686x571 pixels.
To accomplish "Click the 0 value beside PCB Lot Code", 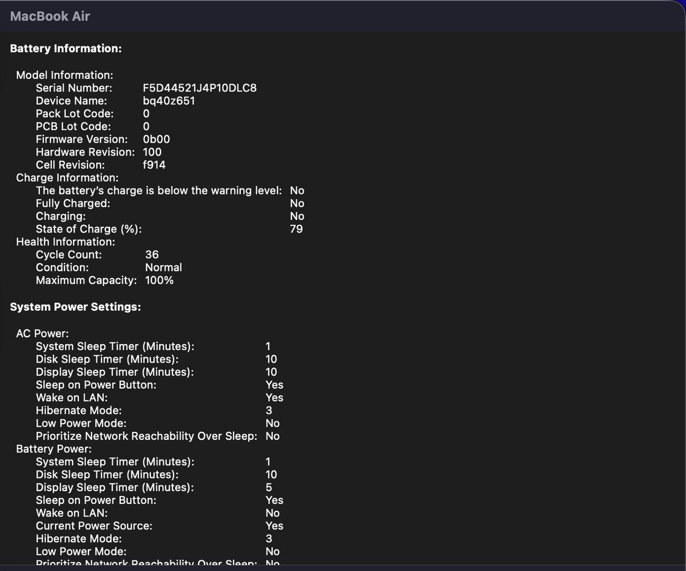I will (x=146, y=126).
